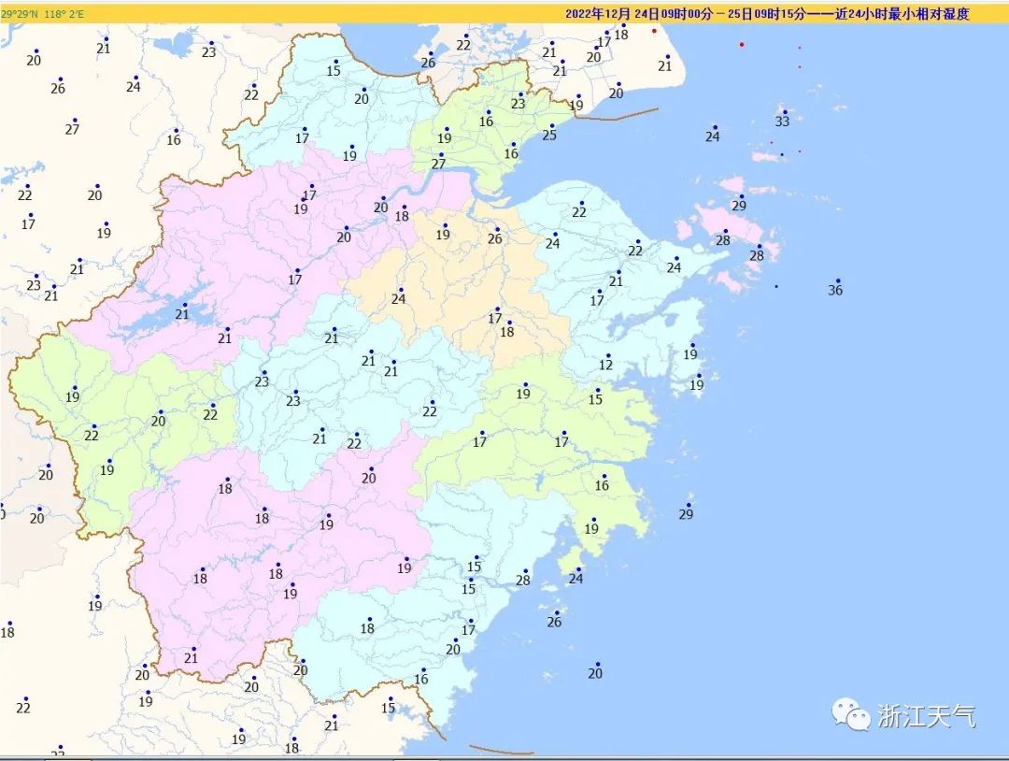Click the station dot with humidity value 12
Screen dimensions: 1009x761
click(x=608, y=356)
